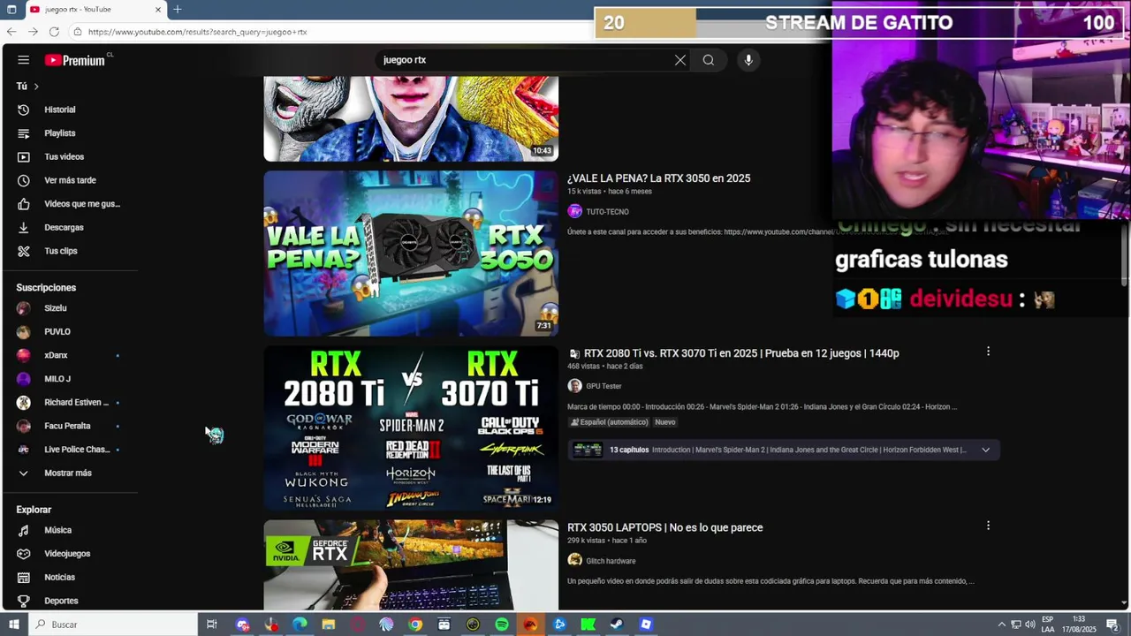Expand the Tú section chevron
The image size is (1131, 636).
pos(36,87)
